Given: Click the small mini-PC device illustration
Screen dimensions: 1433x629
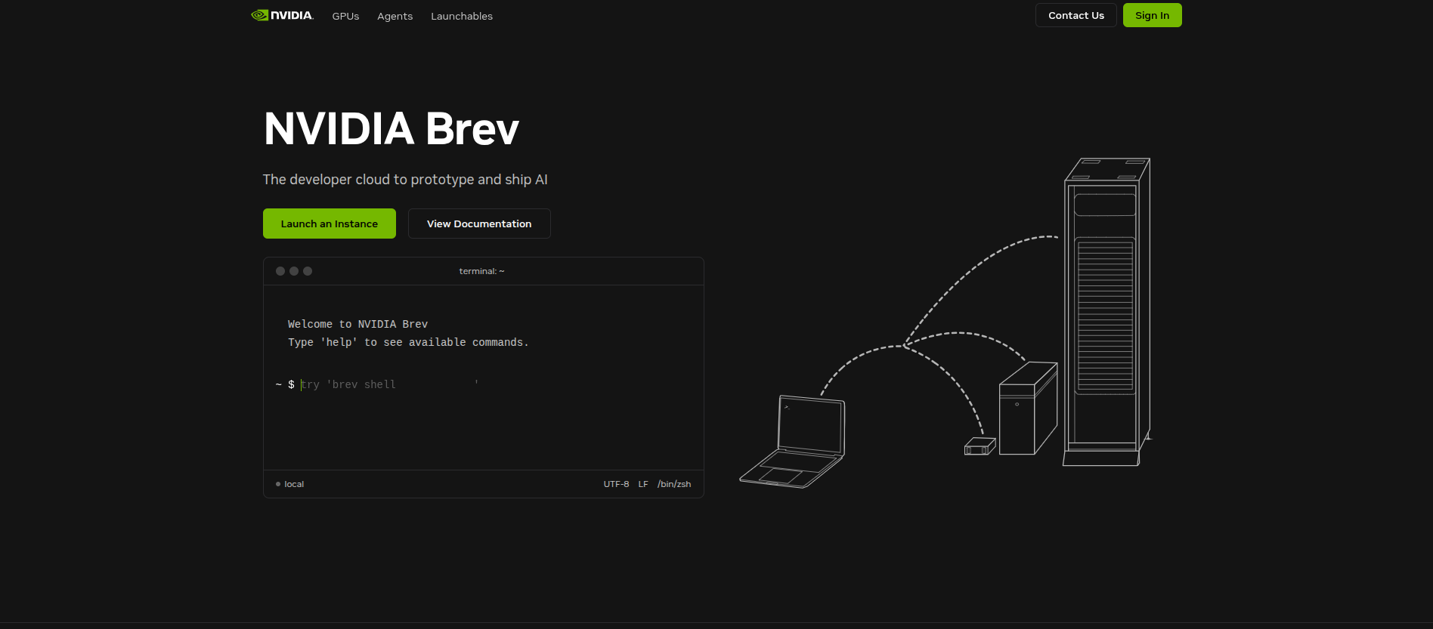Looking at the screenshot, I should pyautogui.click(x=980, y=446).
